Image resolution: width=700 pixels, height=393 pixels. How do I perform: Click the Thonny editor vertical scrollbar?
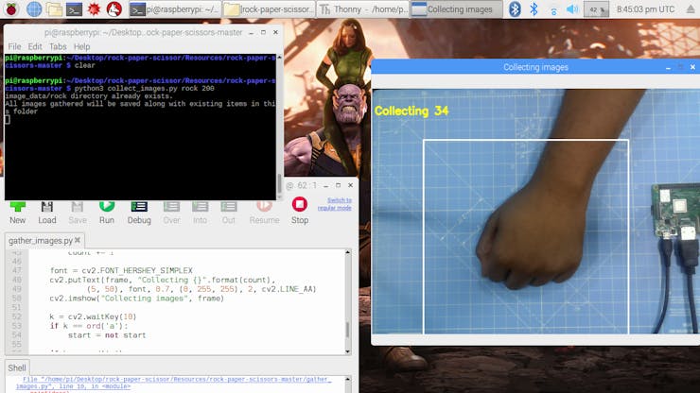pyautogui.click(x=348, y=302)
